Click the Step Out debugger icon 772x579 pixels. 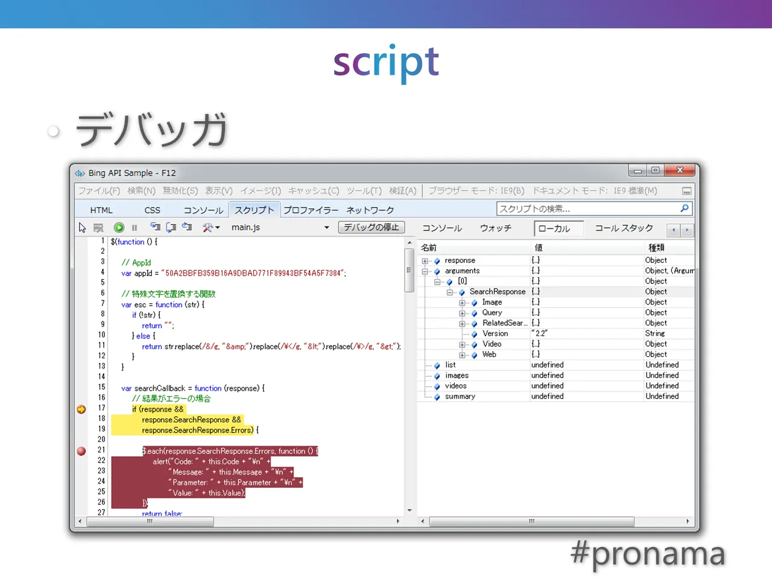point(187,227)
